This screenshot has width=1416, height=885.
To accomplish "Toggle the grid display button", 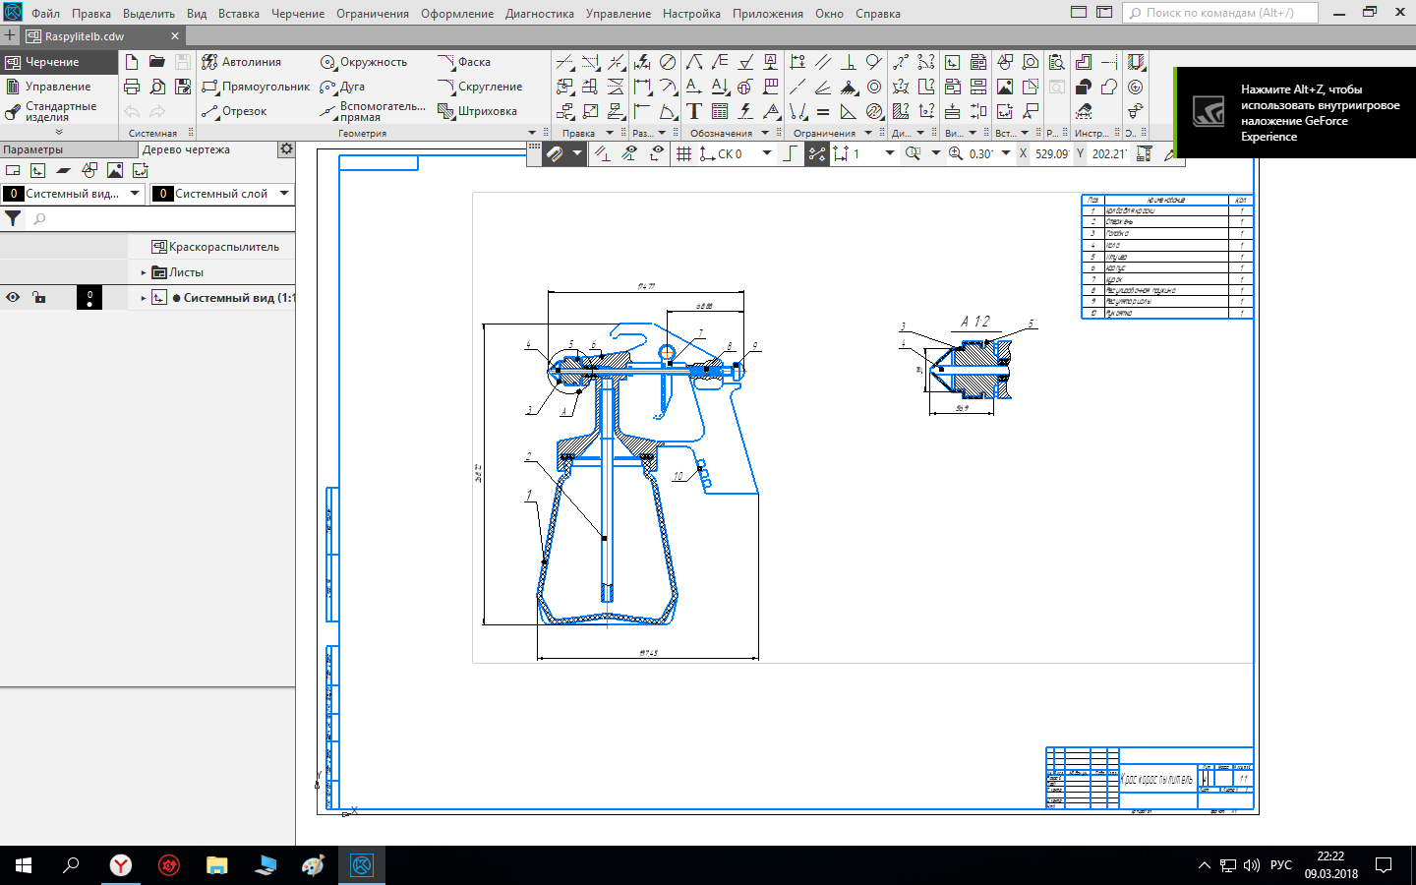I will [x=683, y=153].
